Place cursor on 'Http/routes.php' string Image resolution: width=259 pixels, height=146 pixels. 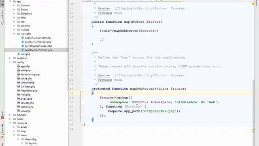[159, 111]
